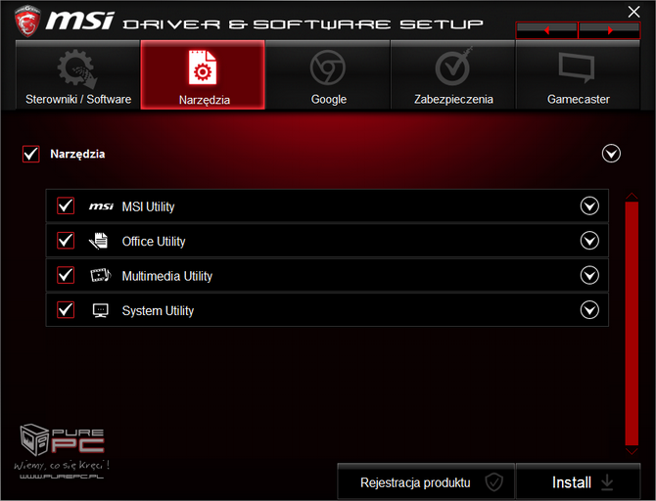
Task: Click the documents icon beside Office Utility
Action: coord(99,241)
